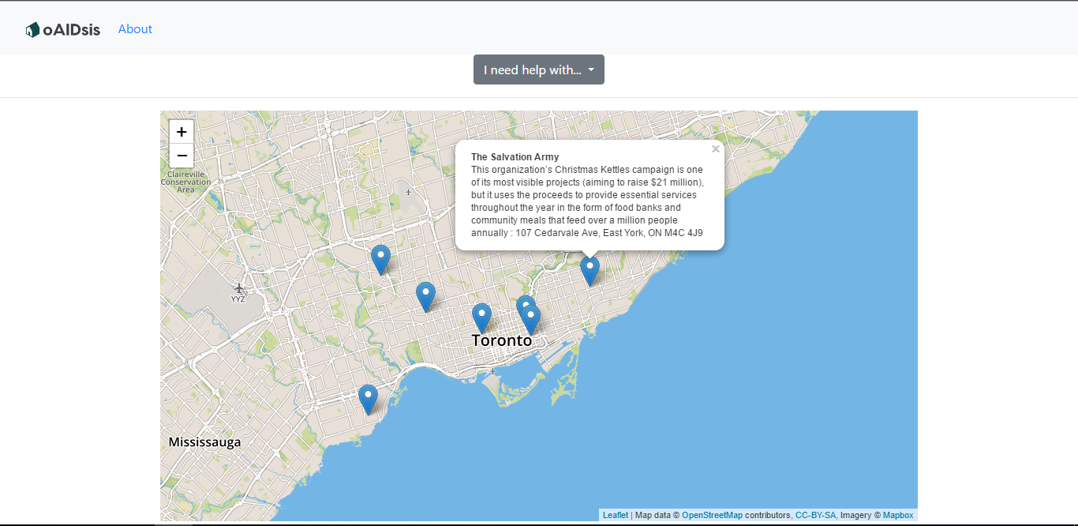Image resolution: width=1078 pixels, height=526 pixels.
Task: Click the Toronto city label on map
Action: (502, 340)
